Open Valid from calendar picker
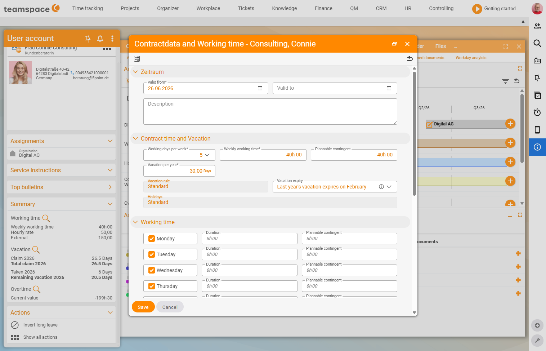The width and height of the screenshot is (546, 351). (x=260, y=88)
